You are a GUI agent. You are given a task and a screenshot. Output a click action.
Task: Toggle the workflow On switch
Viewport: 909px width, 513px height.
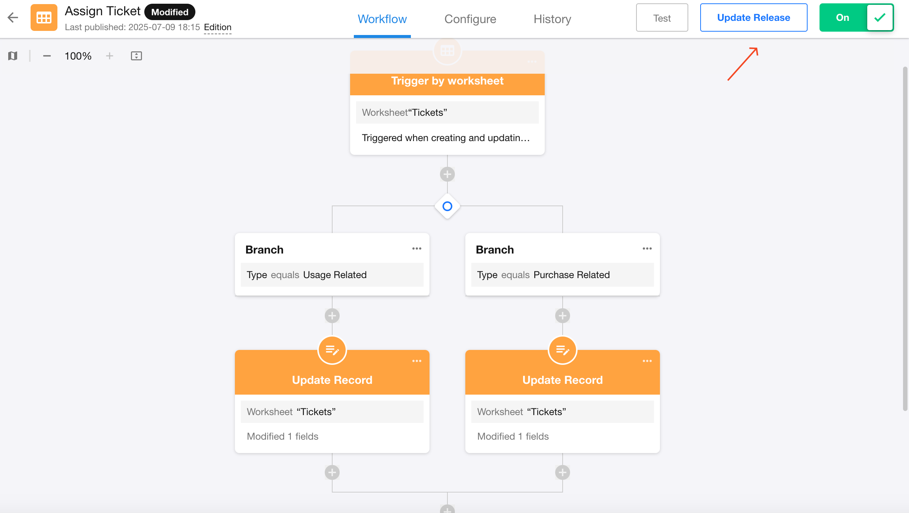[856, 17]
